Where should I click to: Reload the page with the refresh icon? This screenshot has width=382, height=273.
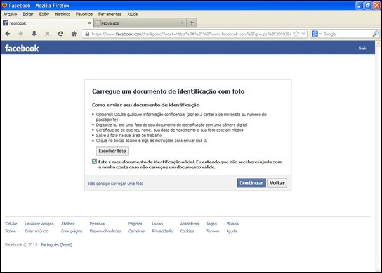(61, 34)
